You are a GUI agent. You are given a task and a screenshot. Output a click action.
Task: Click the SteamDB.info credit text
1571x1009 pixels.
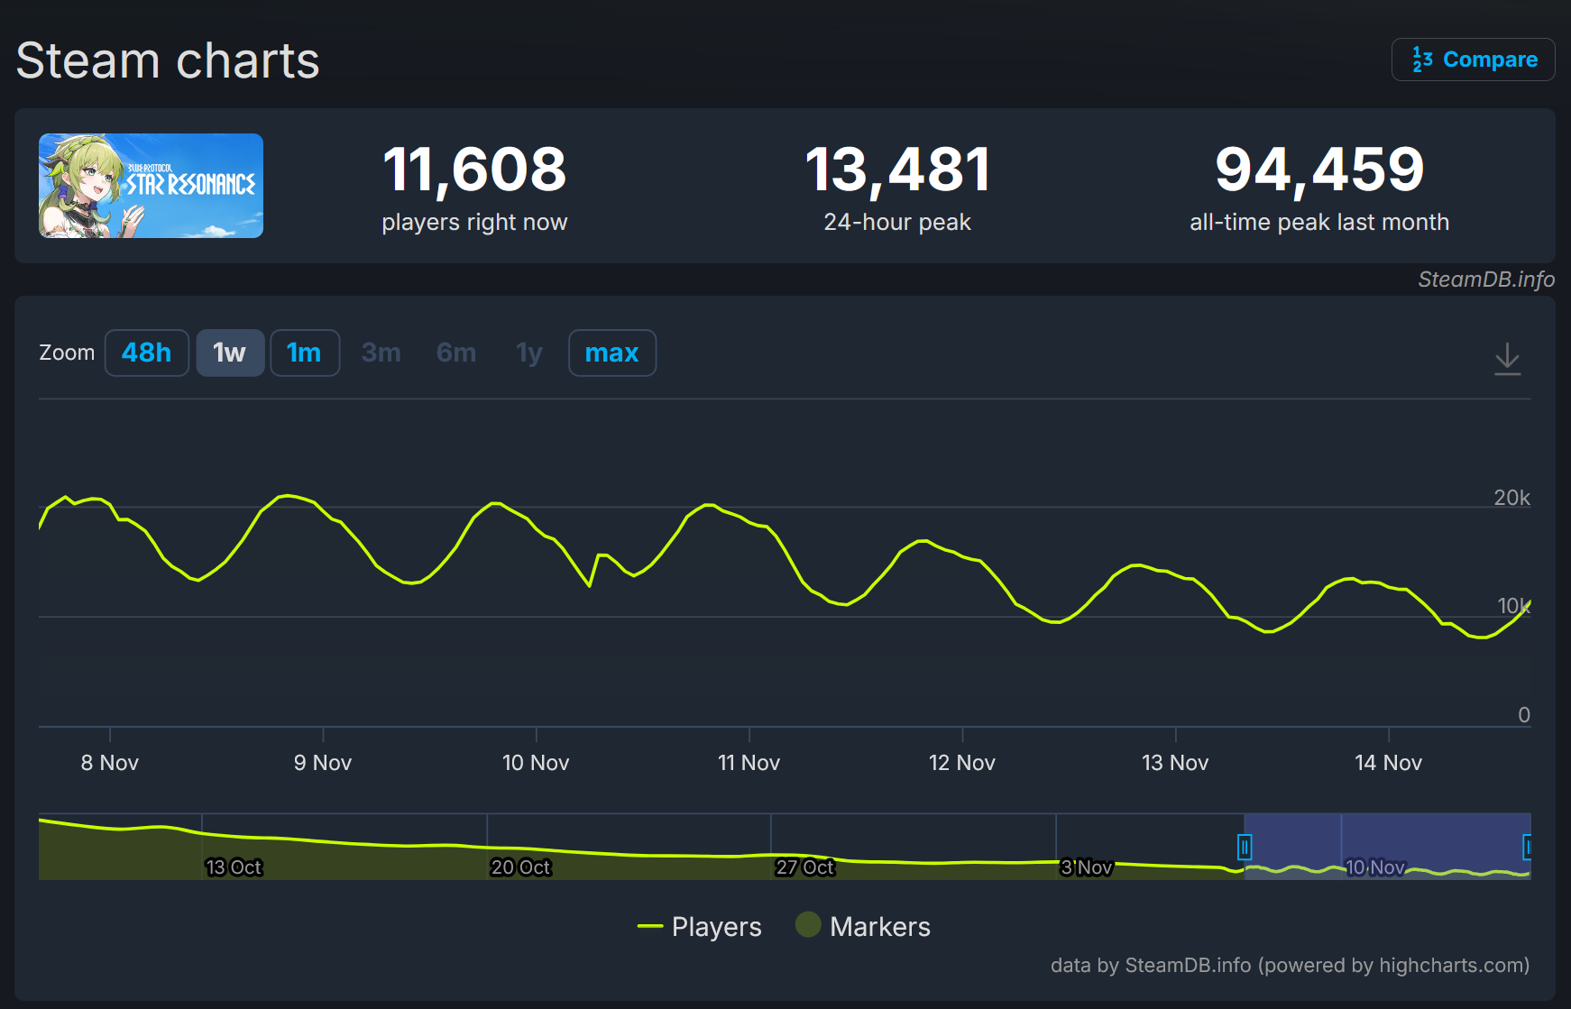point(1486,280)
